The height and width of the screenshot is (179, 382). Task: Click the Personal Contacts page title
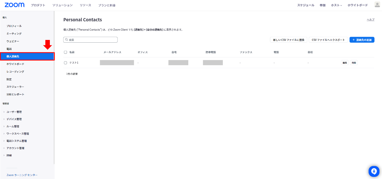[83, 20]
